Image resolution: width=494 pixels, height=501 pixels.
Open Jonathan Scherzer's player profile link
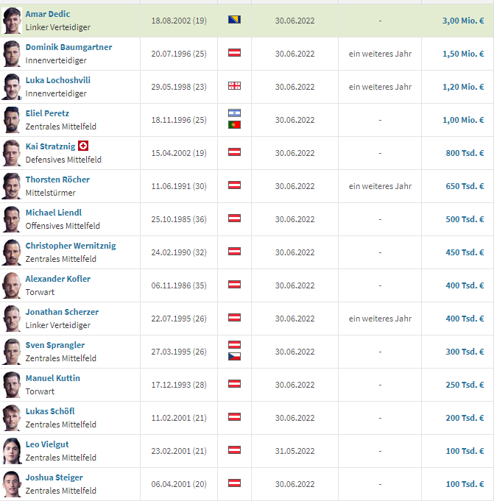(62, 312)
